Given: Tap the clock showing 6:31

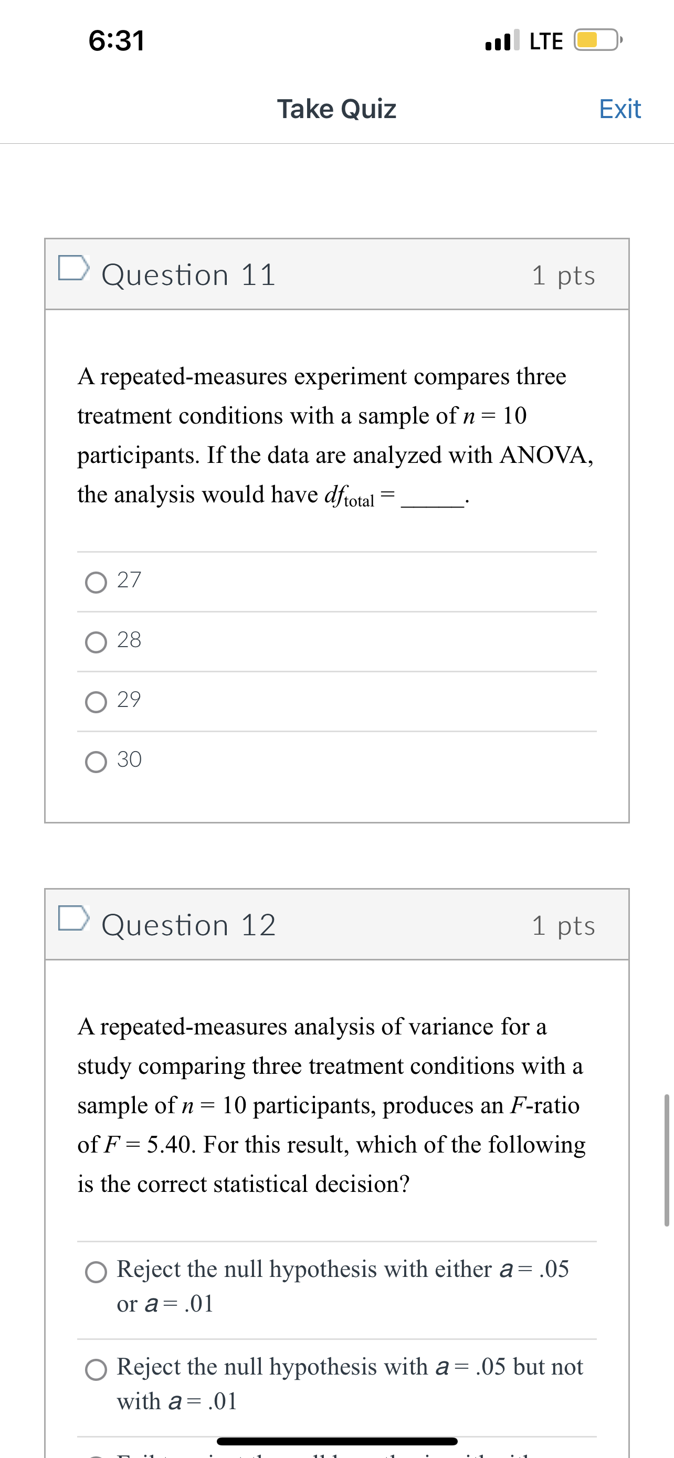Looking at the screenshot, I should point(117,39).
